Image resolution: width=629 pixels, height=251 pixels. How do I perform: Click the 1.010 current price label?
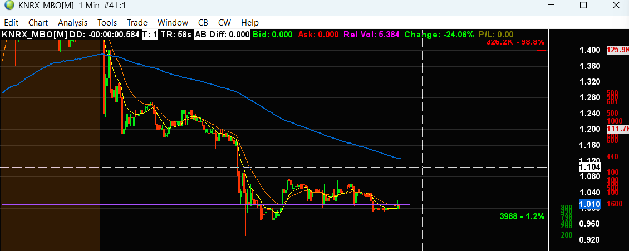(589, 204)
